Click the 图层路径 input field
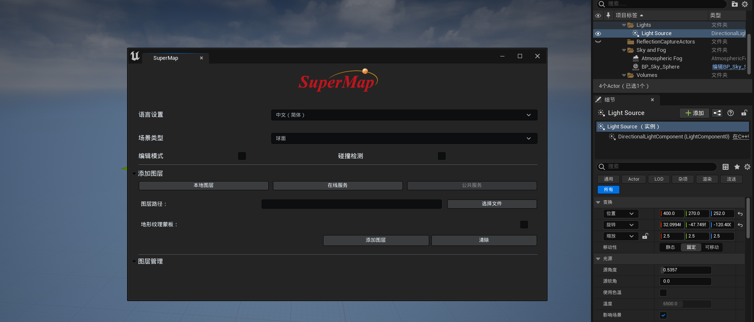Screen dimensions: 754x322 pos(352,204)
